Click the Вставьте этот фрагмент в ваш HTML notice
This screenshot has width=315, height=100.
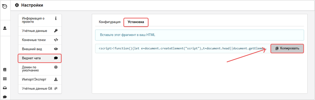pos(199,35)
